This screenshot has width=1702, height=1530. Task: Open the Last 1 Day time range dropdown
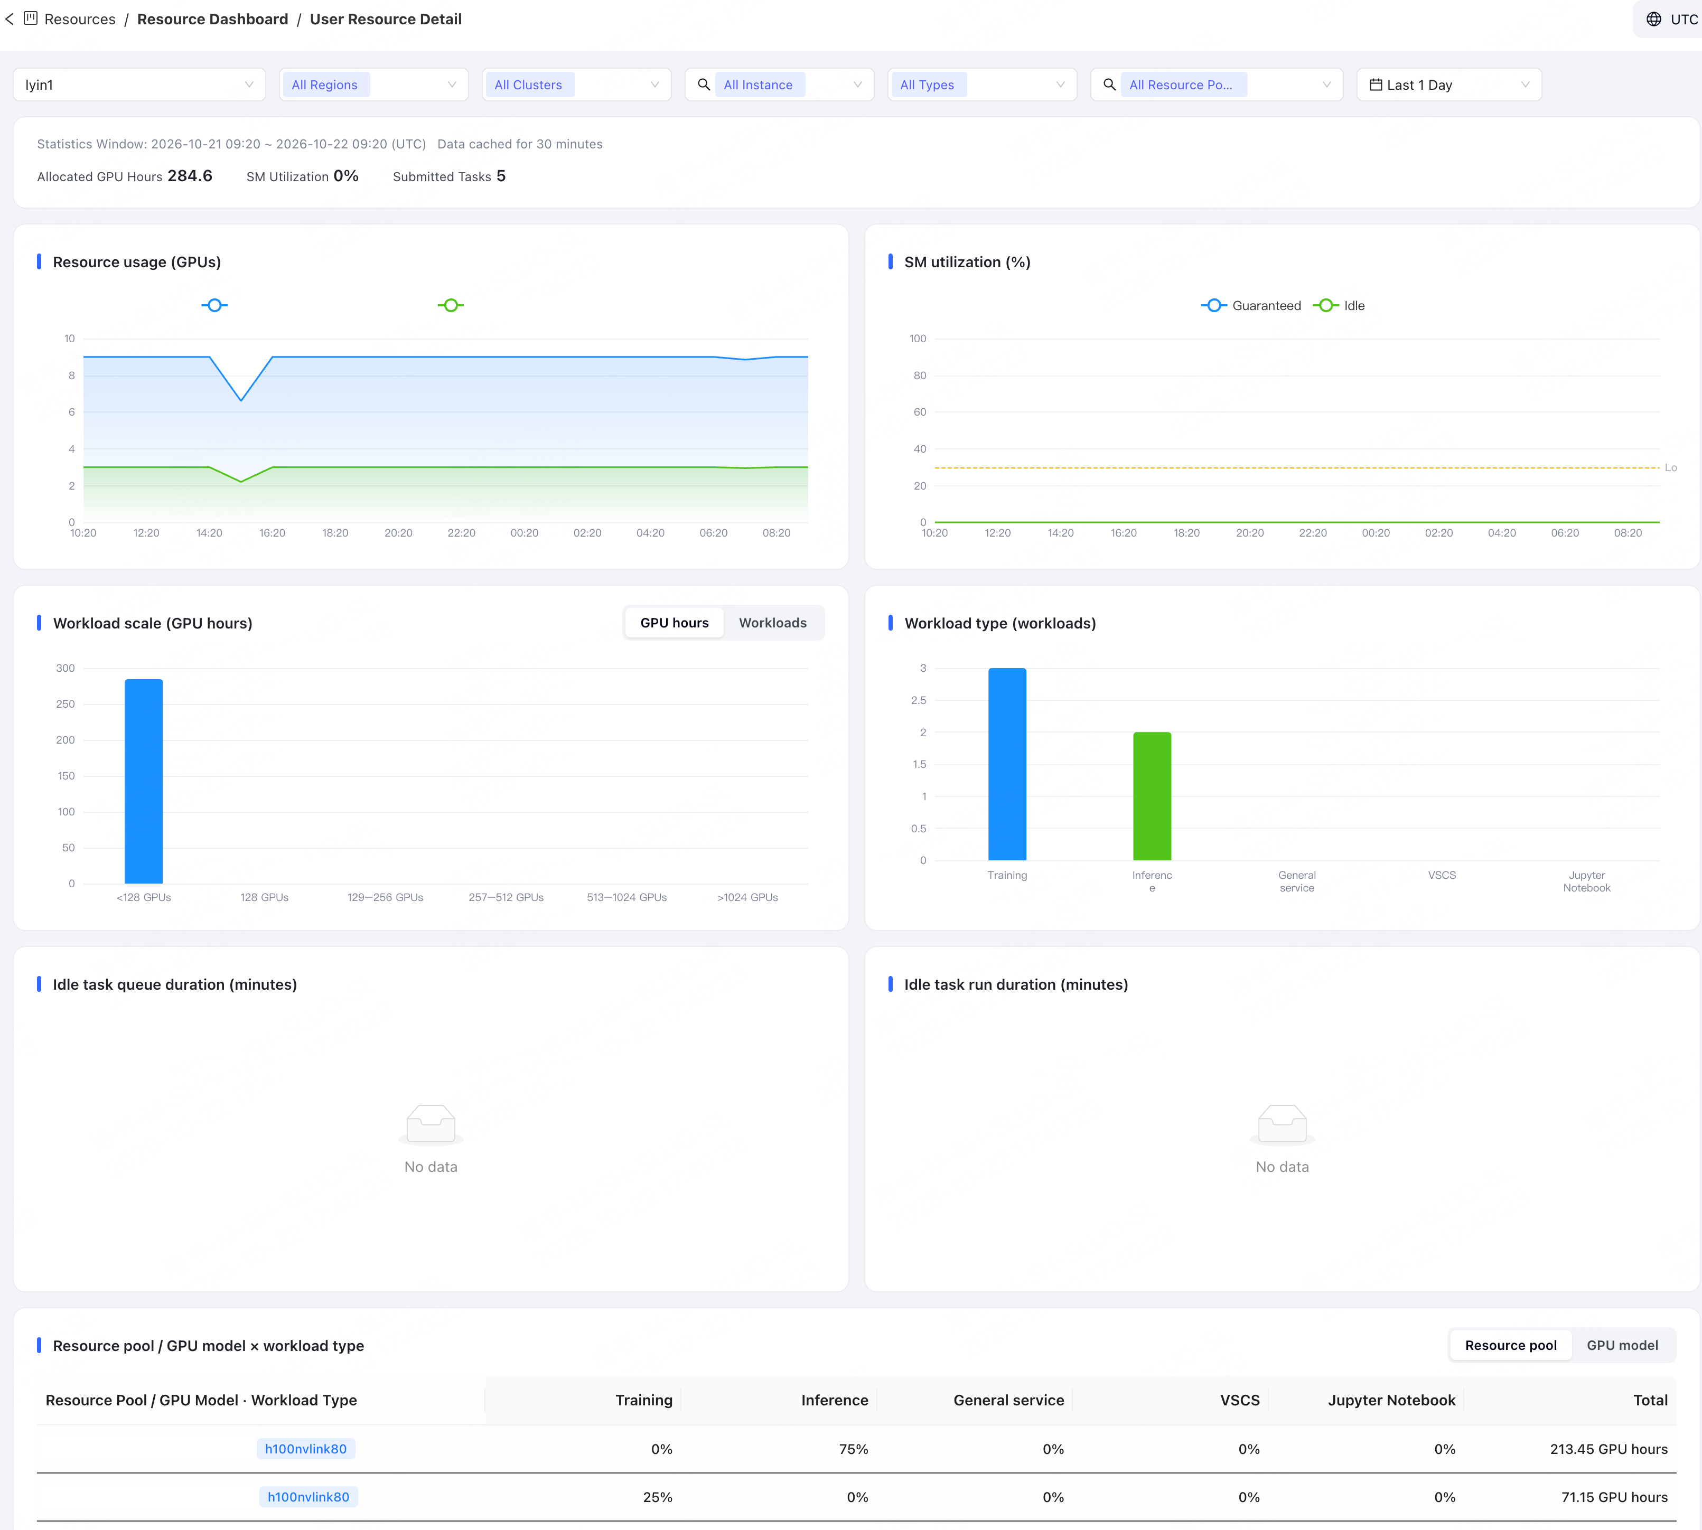1449,85
